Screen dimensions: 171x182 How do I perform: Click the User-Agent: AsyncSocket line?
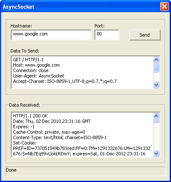tap(39, 76)
